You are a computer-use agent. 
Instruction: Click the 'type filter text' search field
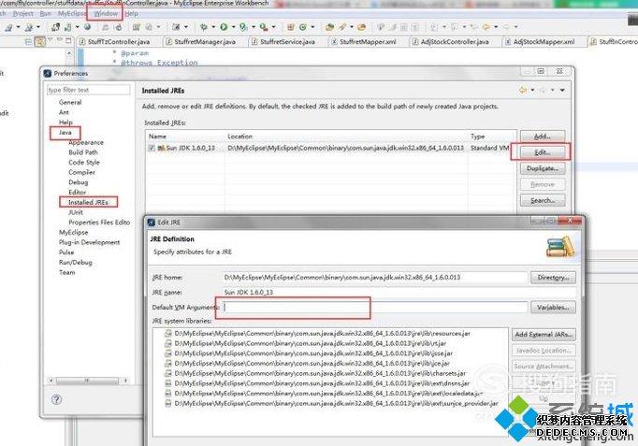pyautogui.click(x=88, y=90)
